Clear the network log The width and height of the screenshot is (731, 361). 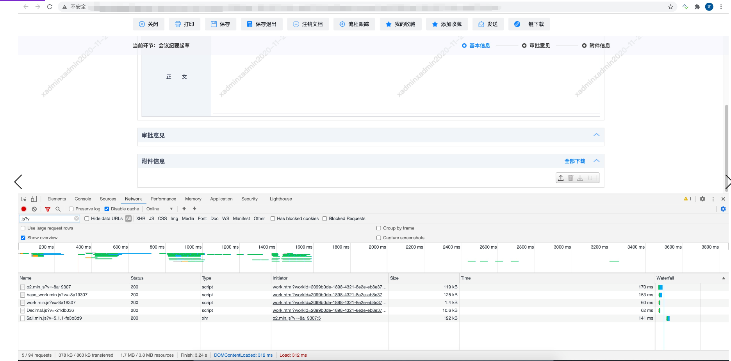click(34, 209)
